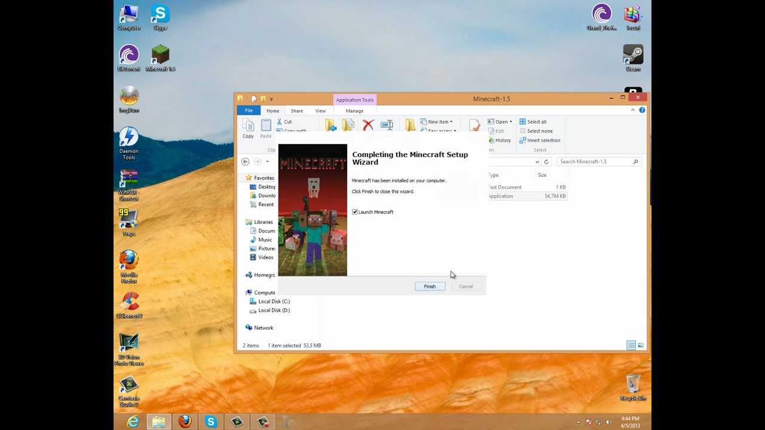Click the Recycle Bin desktop icon
This screenshot has width=765, height=430.
pos(633,388)
